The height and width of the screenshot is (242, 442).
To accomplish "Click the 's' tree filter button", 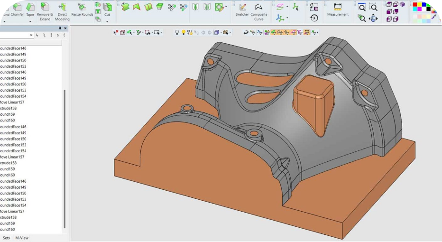I will coord(58,35).
